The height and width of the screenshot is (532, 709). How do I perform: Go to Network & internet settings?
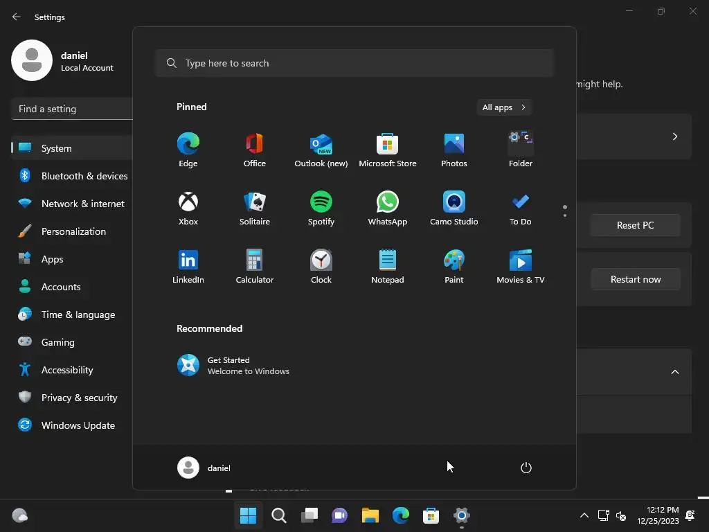[72, 204]
